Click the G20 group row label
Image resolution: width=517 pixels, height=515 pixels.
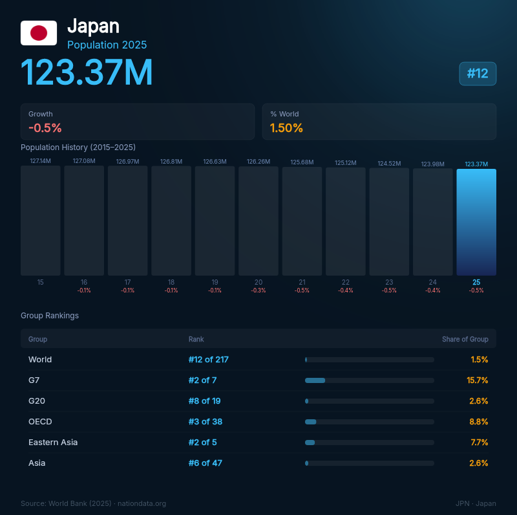point(37,401)
